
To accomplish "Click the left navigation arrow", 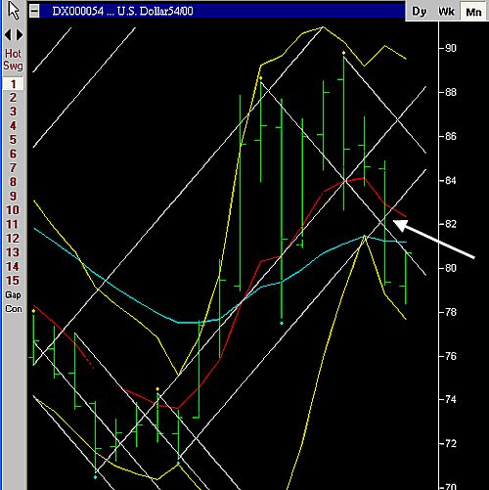I will (x=8, y=35).
